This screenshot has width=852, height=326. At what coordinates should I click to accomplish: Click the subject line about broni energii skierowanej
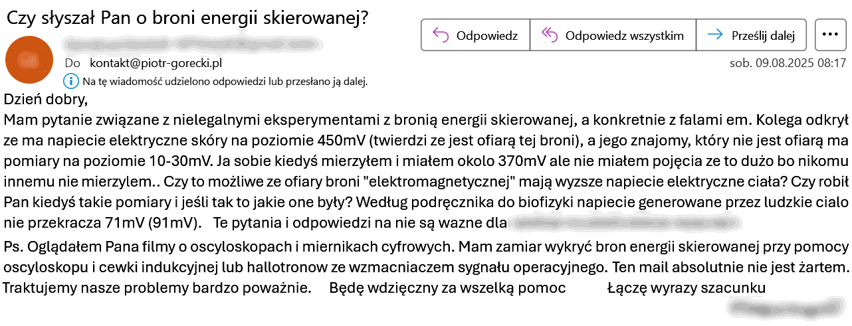[x=187, y=17]
